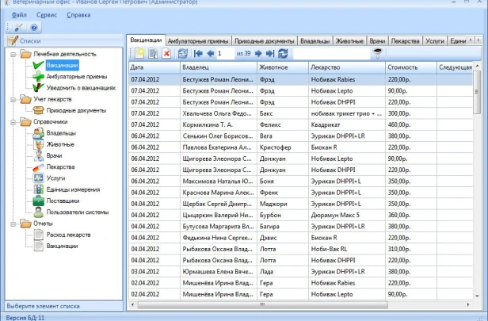Go to the first page arrow
The height and width of the screenshot is (321, 488).
[198, 53]
